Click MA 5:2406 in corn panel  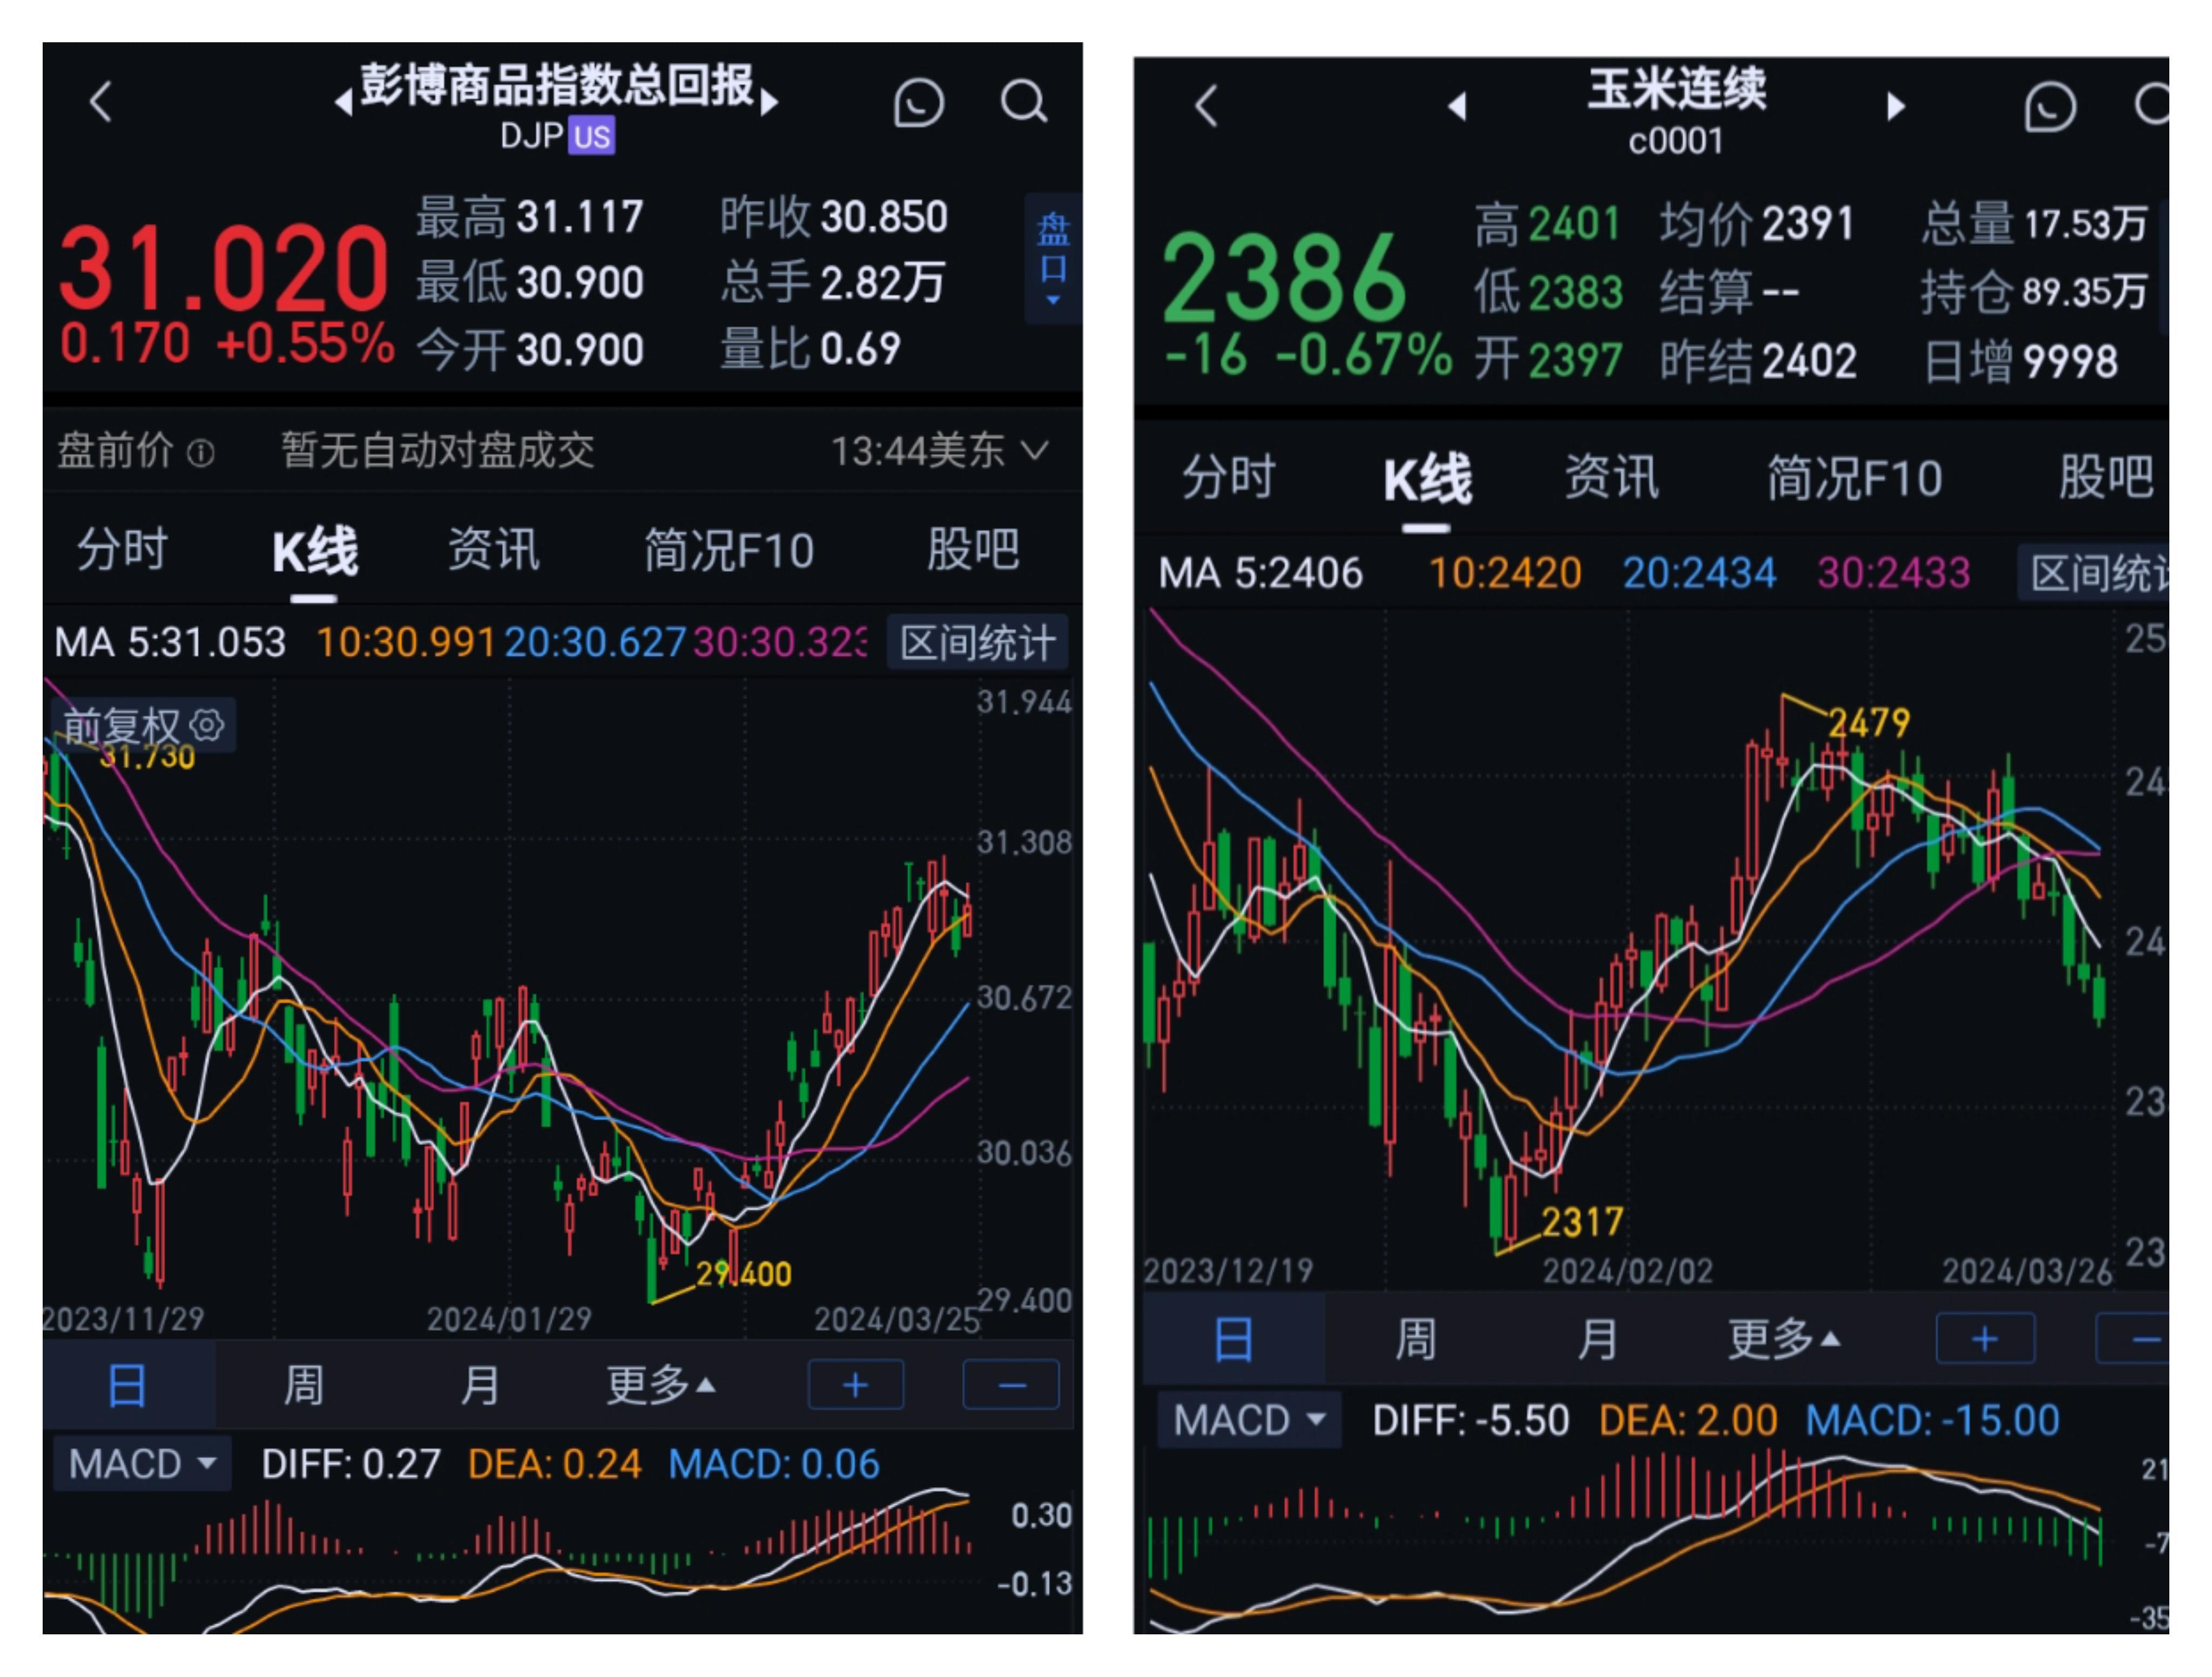pos(1260,573)
